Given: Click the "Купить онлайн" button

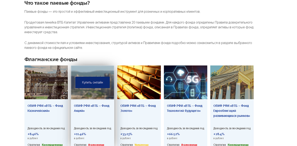Looking at the screenshot, I should point(92,82).
